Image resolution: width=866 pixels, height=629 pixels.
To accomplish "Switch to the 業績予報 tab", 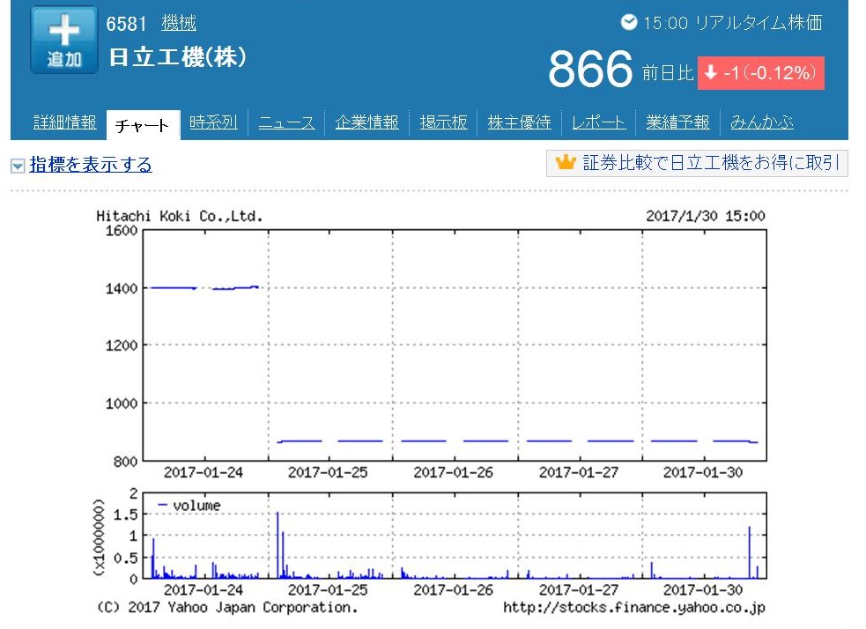I will click(x=677, y=122).
